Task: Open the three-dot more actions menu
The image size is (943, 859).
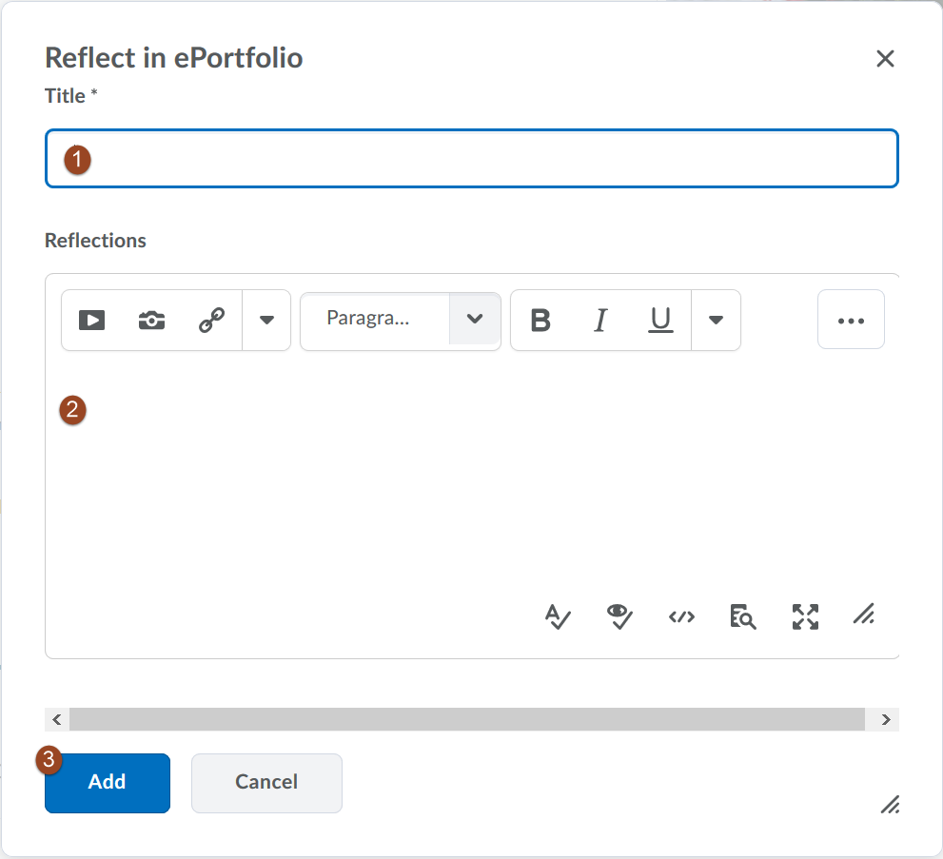Action: (x=851, y=321)
